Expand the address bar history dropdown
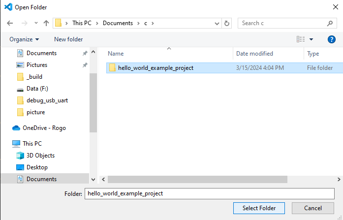Viewport: 343px width, 220px height. [217, 23]
